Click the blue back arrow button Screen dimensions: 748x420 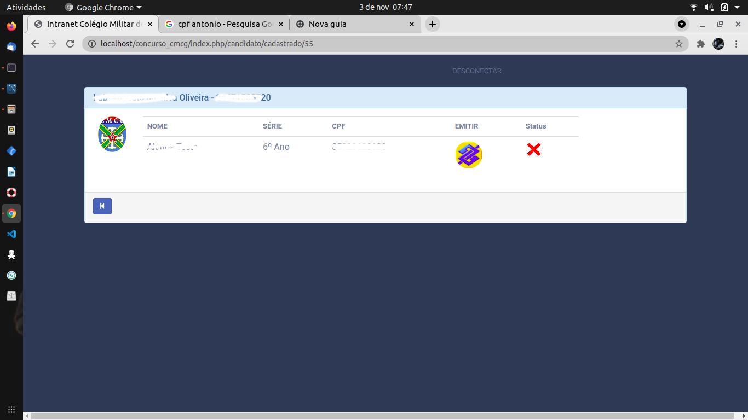102,206
